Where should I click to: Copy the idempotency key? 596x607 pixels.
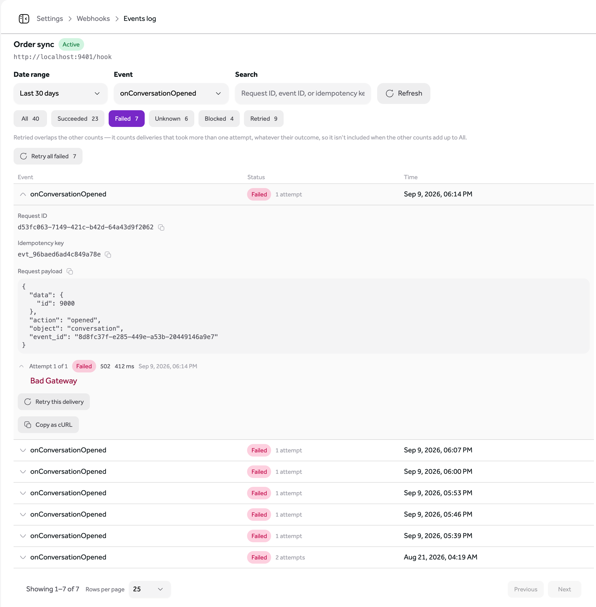pos(108,255)
